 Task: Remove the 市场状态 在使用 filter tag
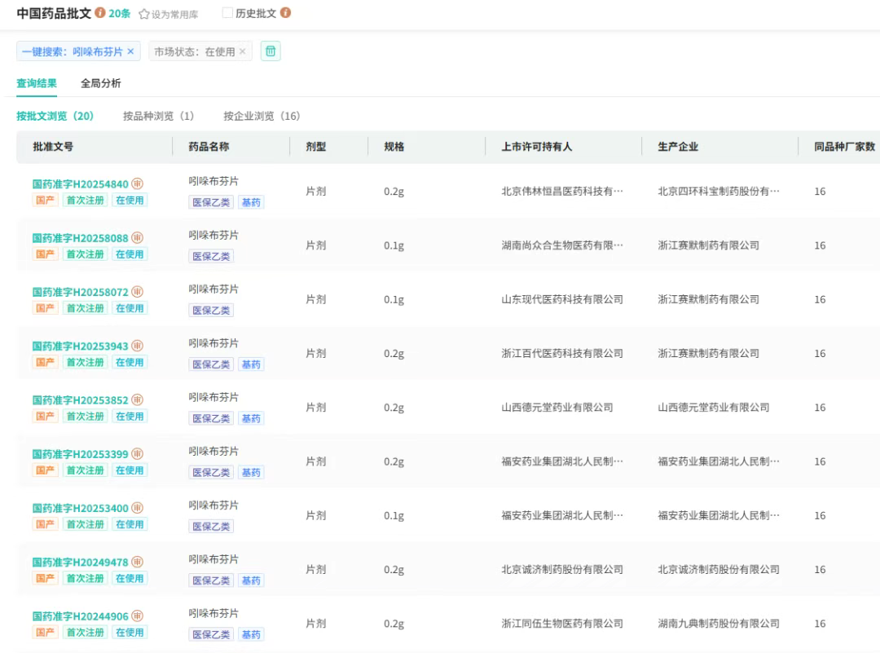click(242, 51)
